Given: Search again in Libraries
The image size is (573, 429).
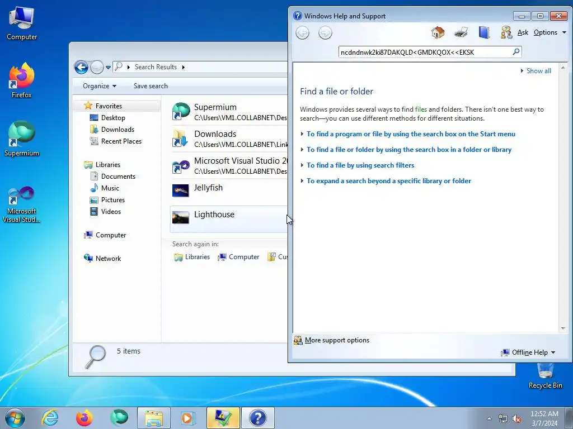Looking at the screenshot, I should tap(192, 257).
